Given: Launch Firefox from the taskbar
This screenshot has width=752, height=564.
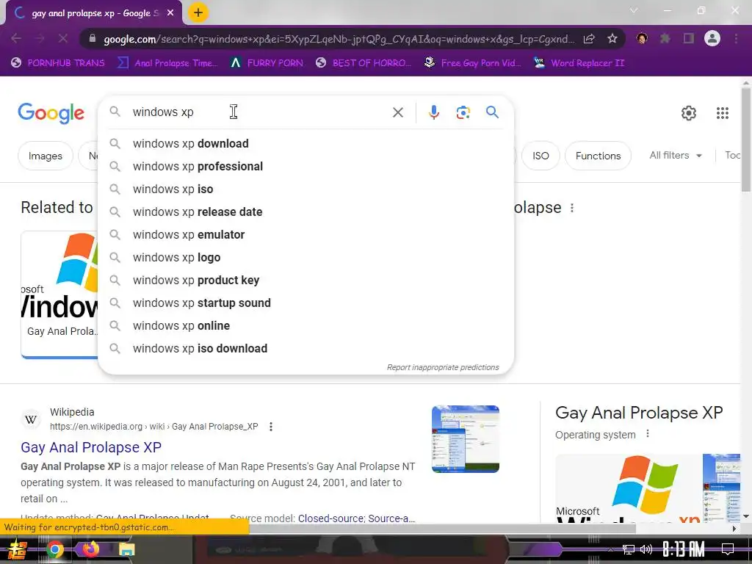Looking at the screenshot, I should tap(90, 549).
